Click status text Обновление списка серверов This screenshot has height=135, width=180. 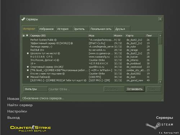coord(43,98)
